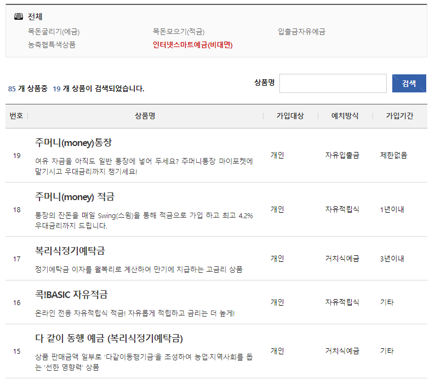435x380 pixels.
Task: Click 개인 in 콕!BASIC row
Action: 277,302
